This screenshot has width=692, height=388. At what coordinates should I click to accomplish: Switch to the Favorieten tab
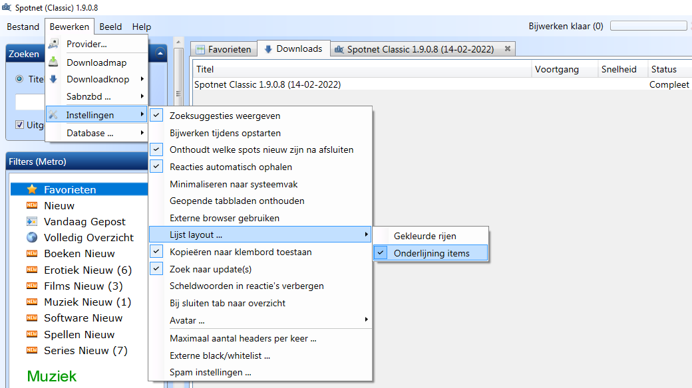[x=224, y=49]
